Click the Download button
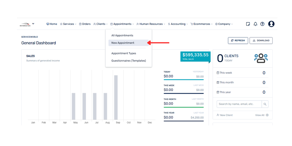The image size is (292, 146). [261, 41]
